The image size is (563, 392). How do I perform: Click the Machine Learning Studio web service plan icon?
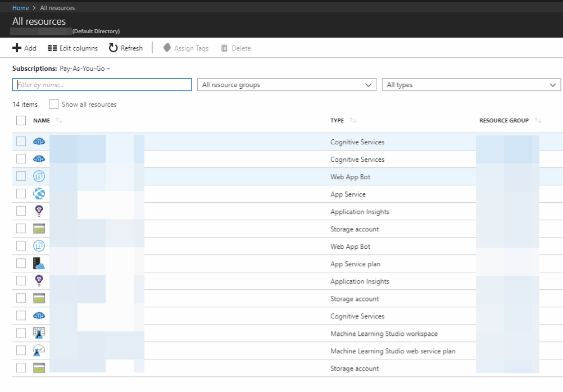point(39,351)
